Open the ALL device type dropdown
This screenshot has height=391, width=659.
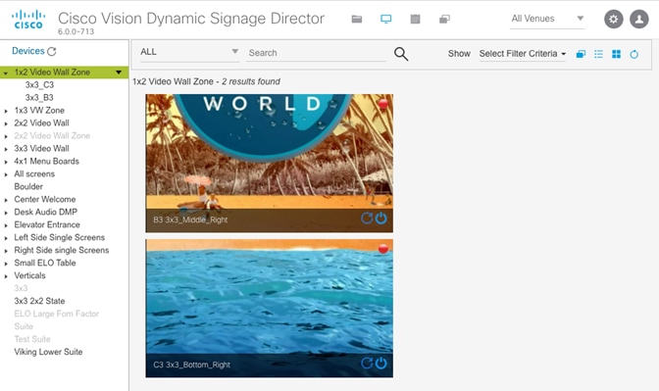pyautogui.click(x=189, y=52)
